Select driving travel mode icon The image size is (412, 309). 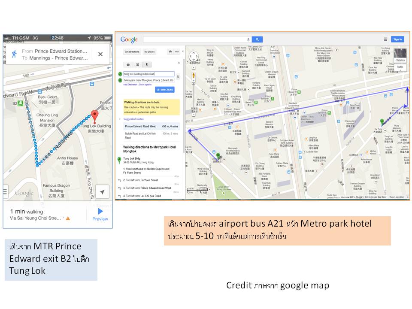click(x=128, y=64)
